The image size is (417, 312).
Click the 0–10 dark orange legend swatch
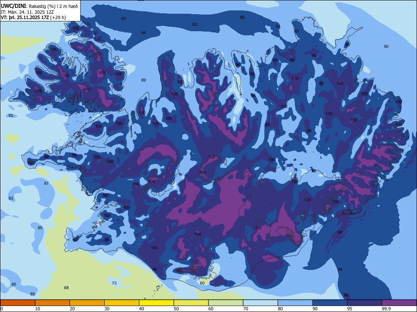point(18,303)
